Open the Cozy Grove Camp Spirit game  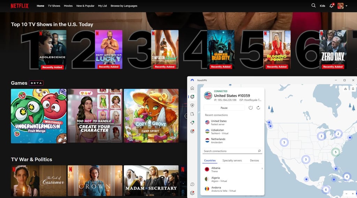(x=151, y=116)
